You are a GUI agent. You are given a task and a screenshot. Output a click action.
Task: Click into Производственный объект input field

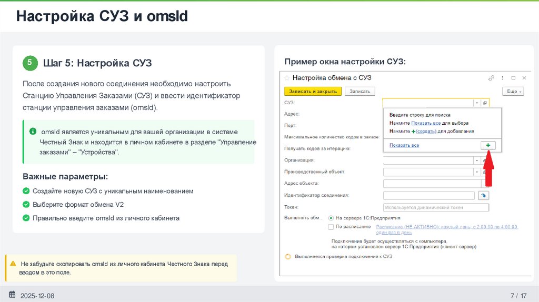(428, 172)
